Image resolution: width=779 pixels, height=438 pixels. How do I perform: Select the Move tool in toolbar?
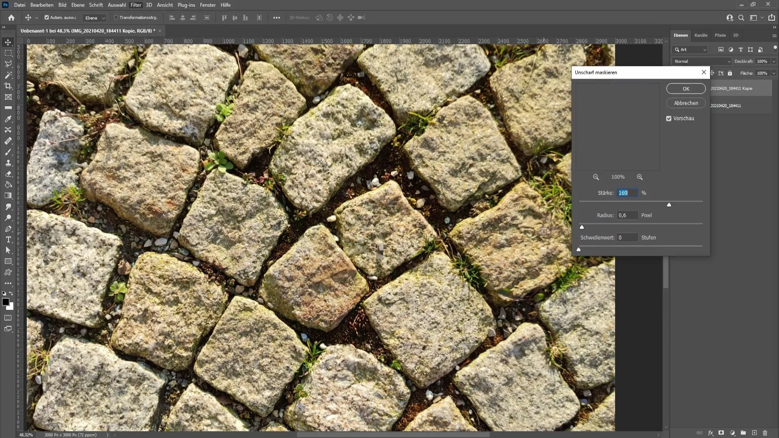(8, 42)
